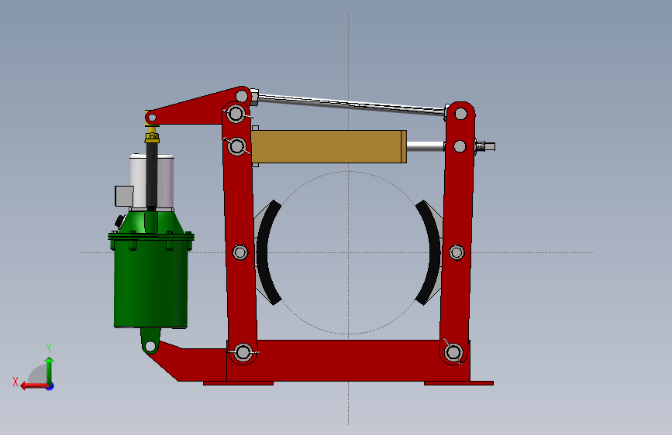Select the right foot pad of the base
672x435 pixels.
tap(459, 383)
